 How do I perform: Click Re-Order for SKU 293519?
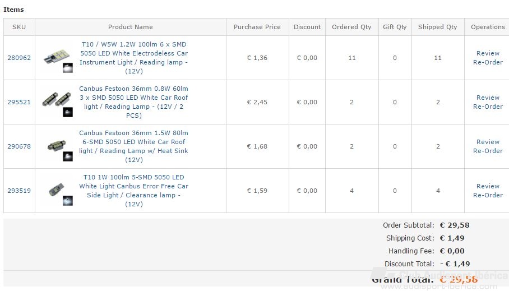pyautogui.click(x=488, y=195)
